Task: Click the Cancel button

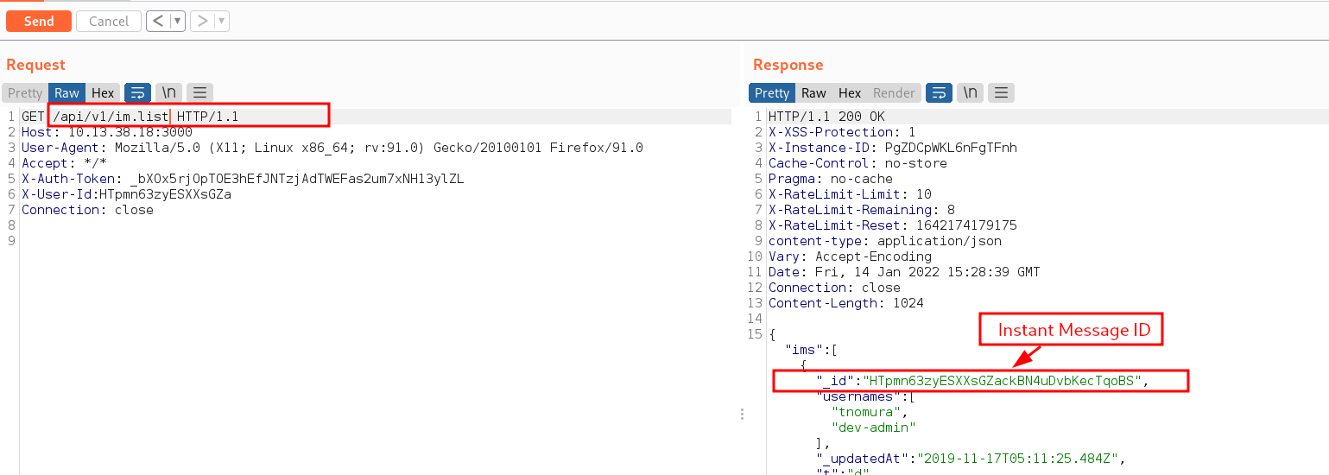Action: point(108,21)
